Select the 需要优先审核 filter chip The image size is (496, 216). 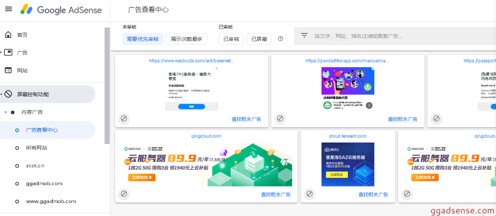tap(143, 39)
